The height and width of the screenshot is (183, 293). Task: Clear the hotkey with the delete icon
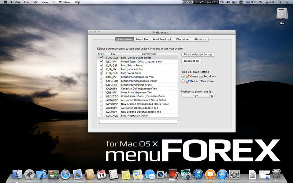click(212, 96)
